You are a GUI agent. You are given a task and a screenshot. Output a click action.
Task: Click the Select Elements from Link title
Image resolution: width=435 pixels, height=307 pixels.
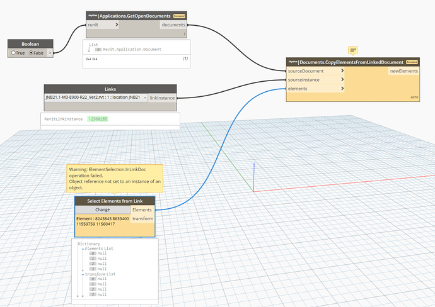[x=115, y=201]
